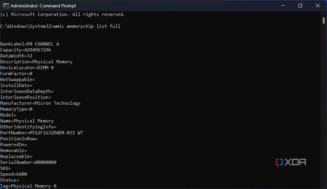Click the Command Prompt icon in title bar
The image size is (327, 189).
pyautogui.click(x=6, y=6)
